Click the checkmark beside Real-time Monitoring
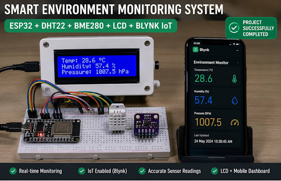The height and width of the screenshot is (181, 281). click(x=13, y=171)
